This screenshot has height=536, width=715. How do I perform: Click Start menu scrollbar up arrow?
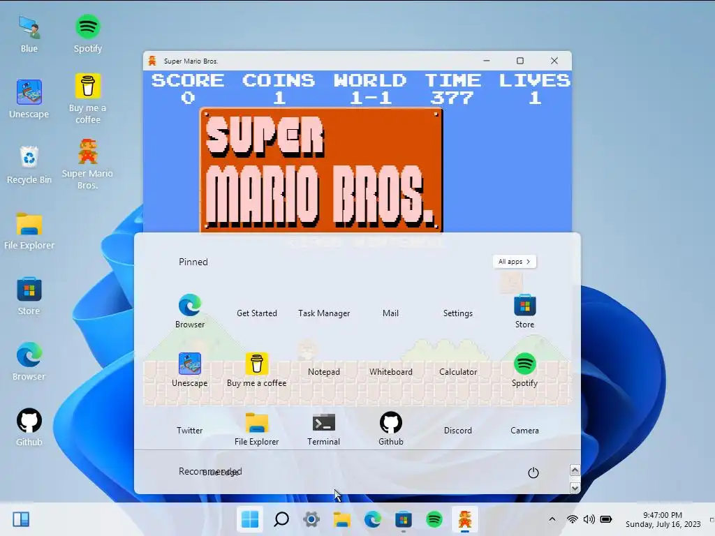point(575,470)
